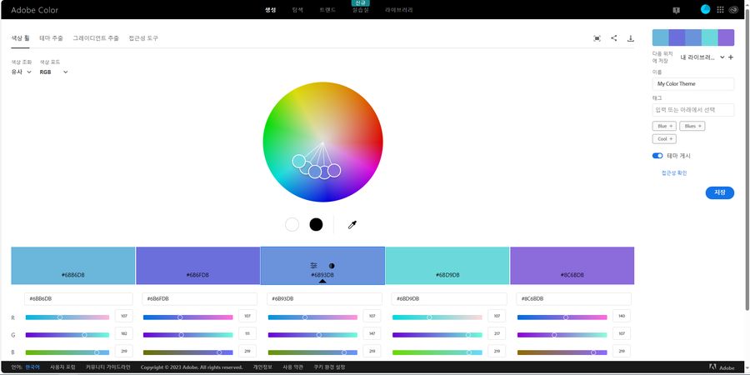Image resolution: width=750 pixels, height=375 pixels.
Task: Open the 라이브러리 menu in header
Action: 399,10
